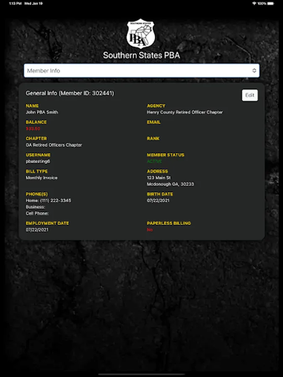Image resolution: width=283 pixels, height=377 pixels.
Task: Tap the BALANCE label
Action: pos(36,122)
